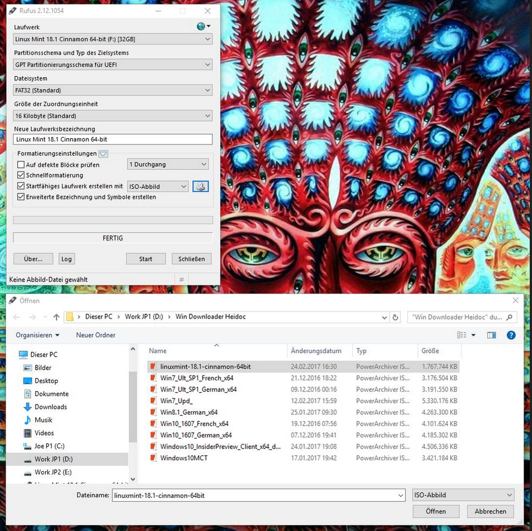
Task: Open the 1 Durchgang passes dropdown
Action: pyautogui.click(x=168, y=164)
